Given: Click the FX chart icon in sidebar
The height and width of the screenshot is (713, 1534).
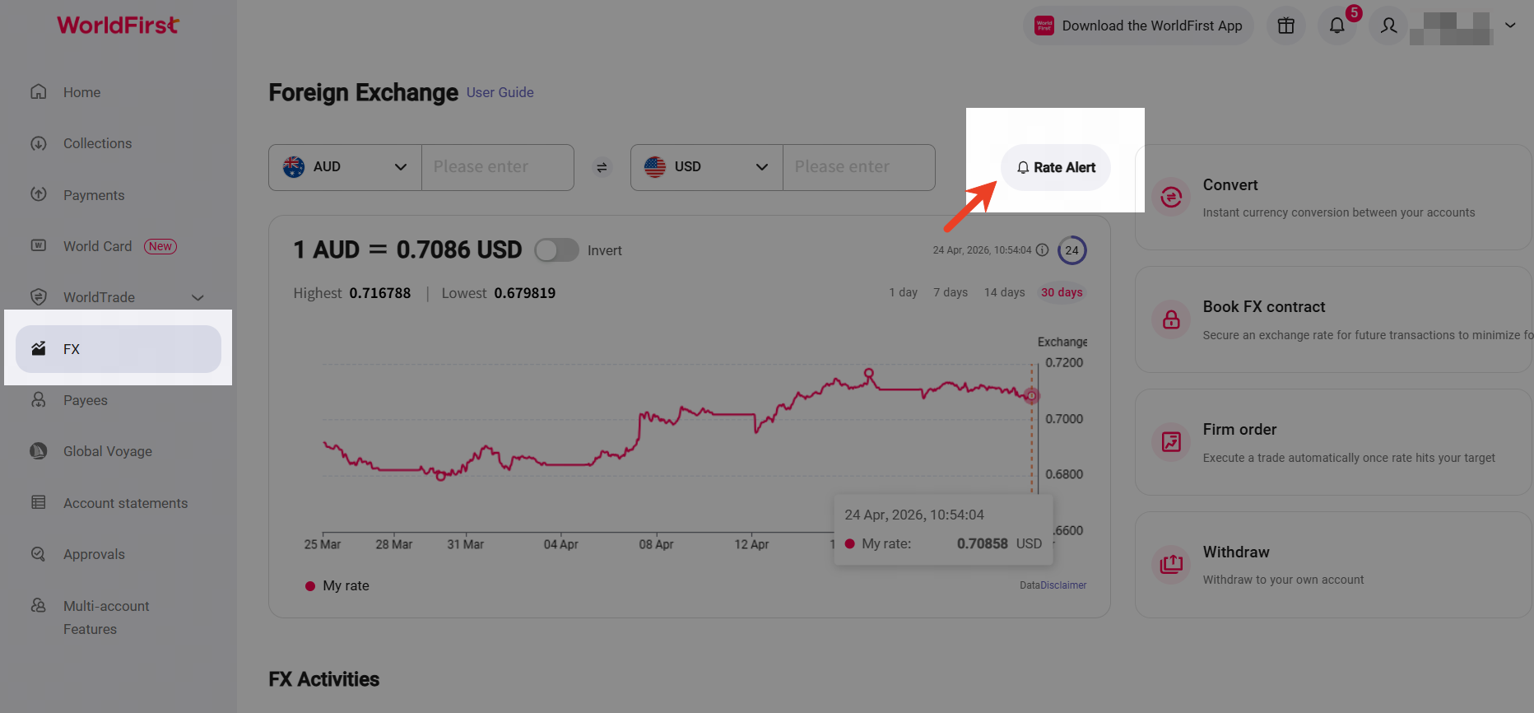Looking at the screenshot, I should (x=39, y=348).
